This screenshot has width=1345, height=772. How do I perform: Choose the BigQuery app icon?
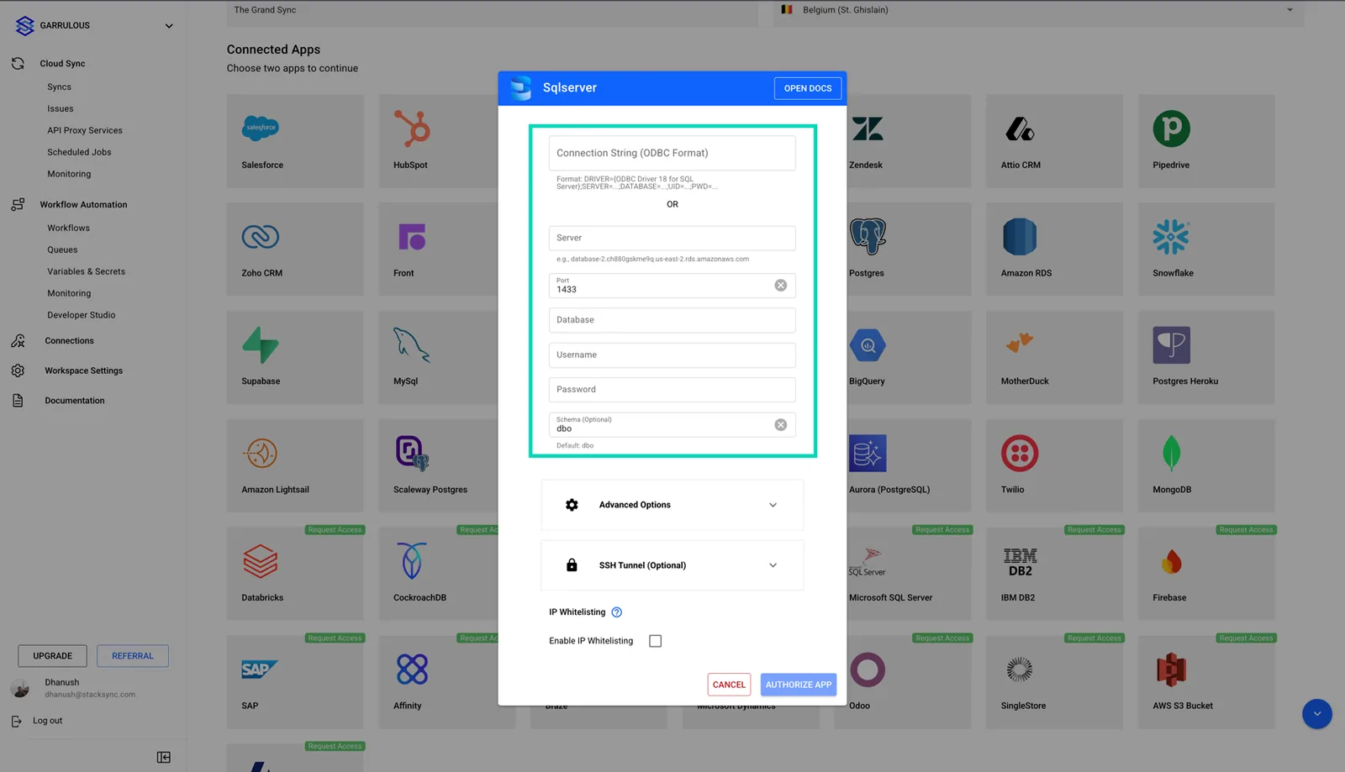[868, 344]
